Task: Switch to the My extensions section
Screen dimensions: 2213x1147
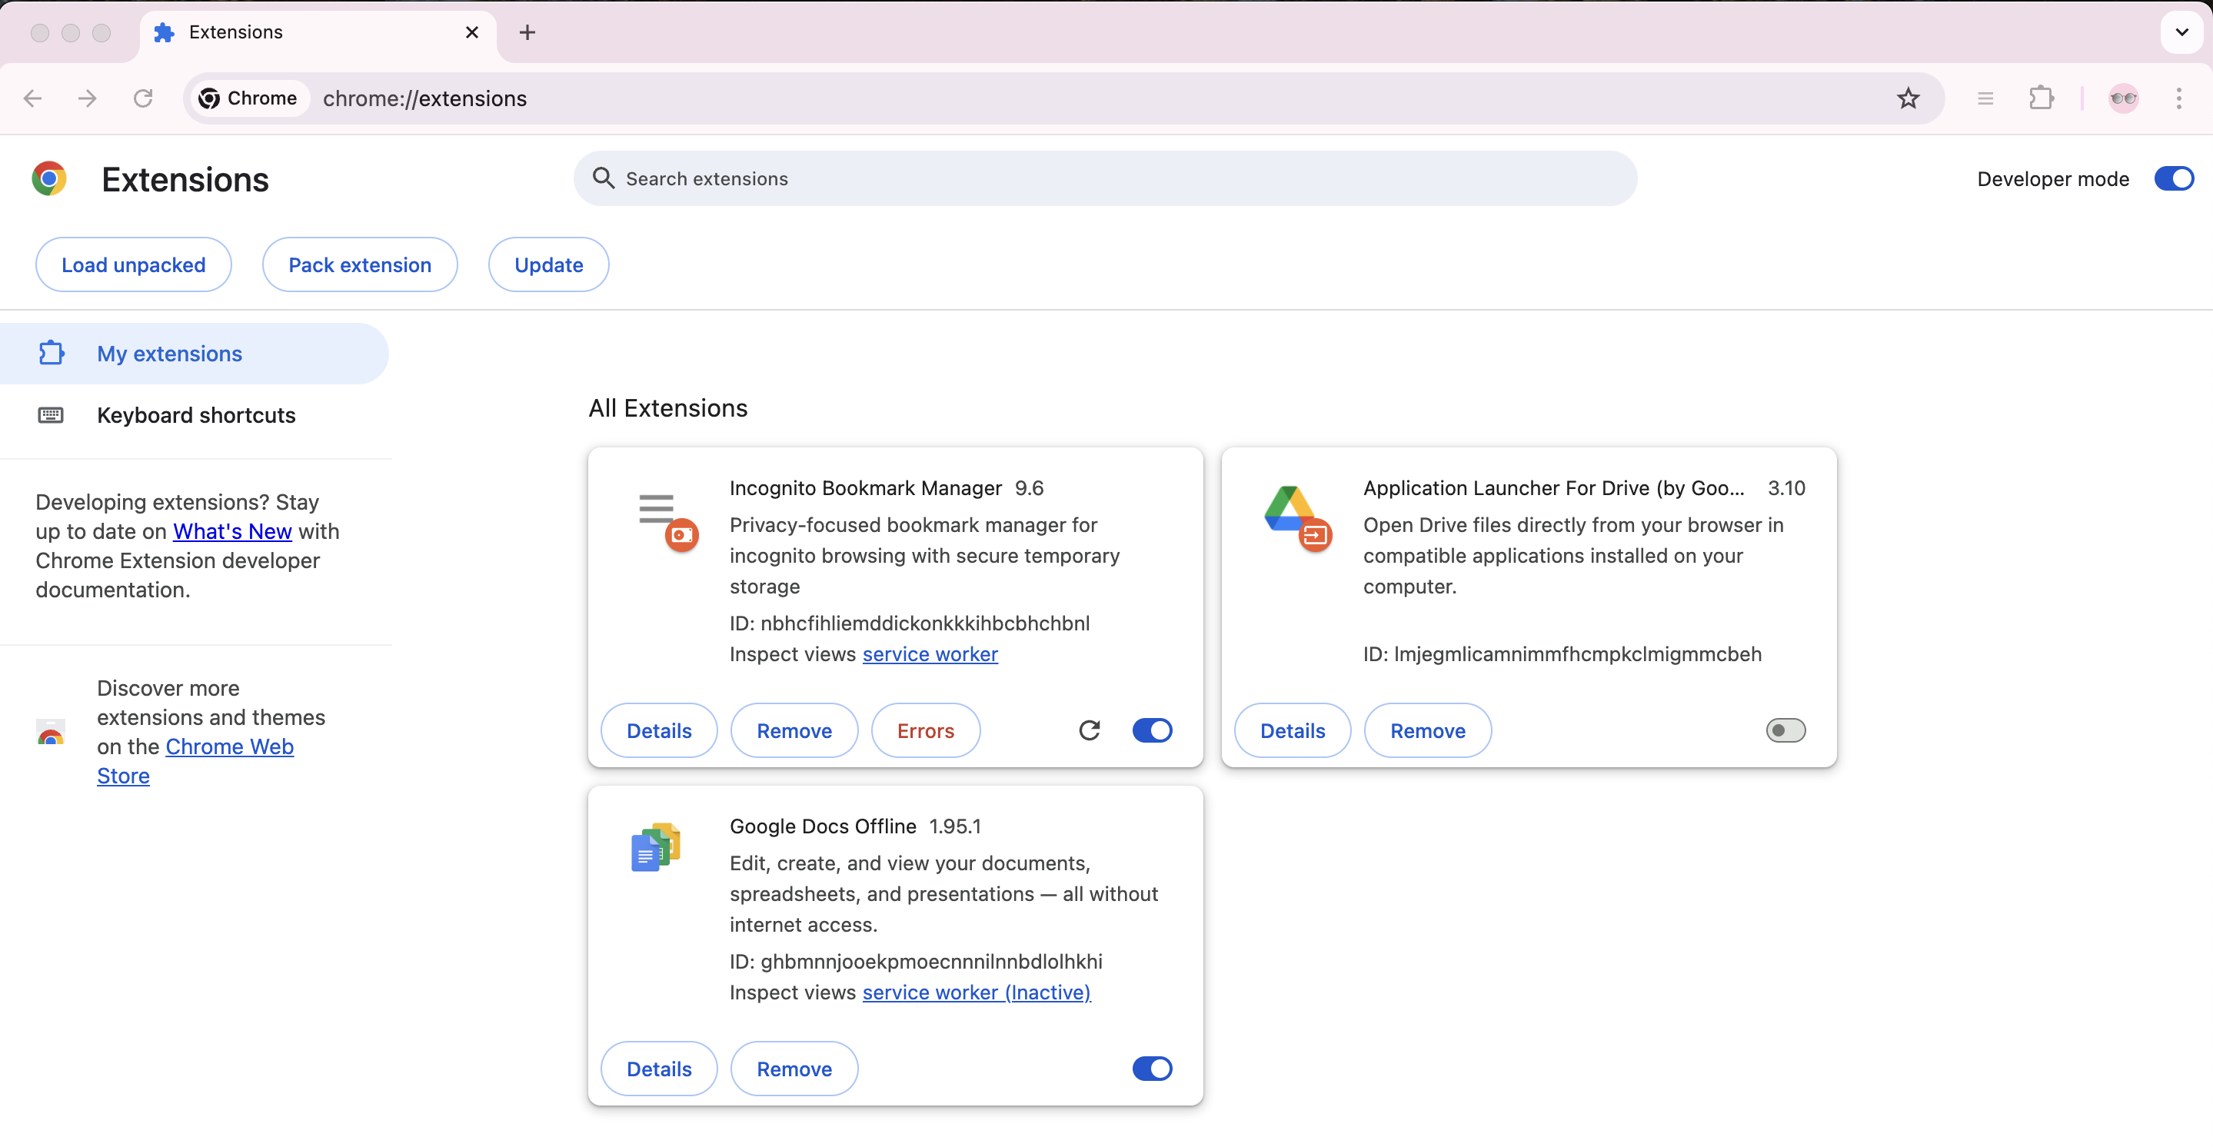Action: pos(168,353)
